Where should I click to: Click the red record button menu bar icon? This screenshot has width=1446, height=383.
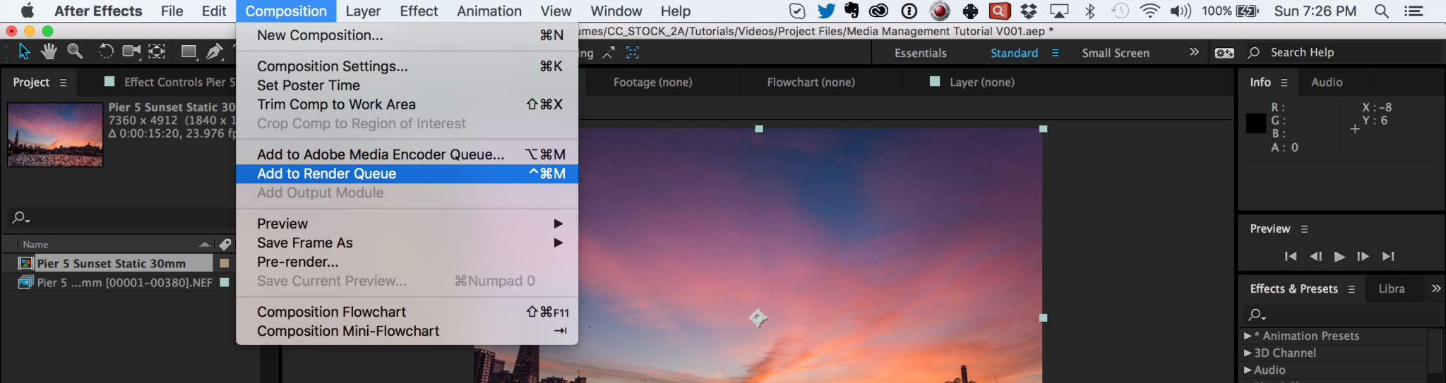[940, 11]
